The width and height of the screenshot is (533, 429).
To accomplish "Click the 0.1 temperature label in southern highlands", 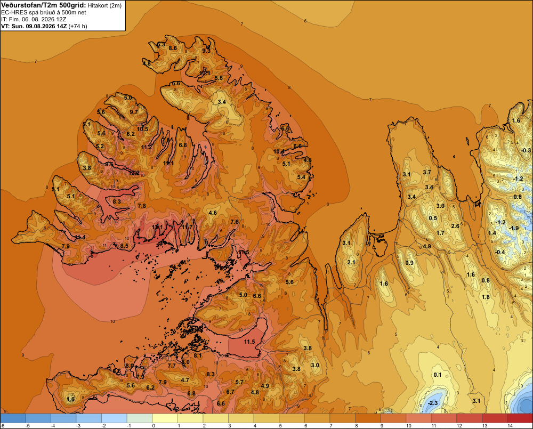I will click(x=438, y=375).
